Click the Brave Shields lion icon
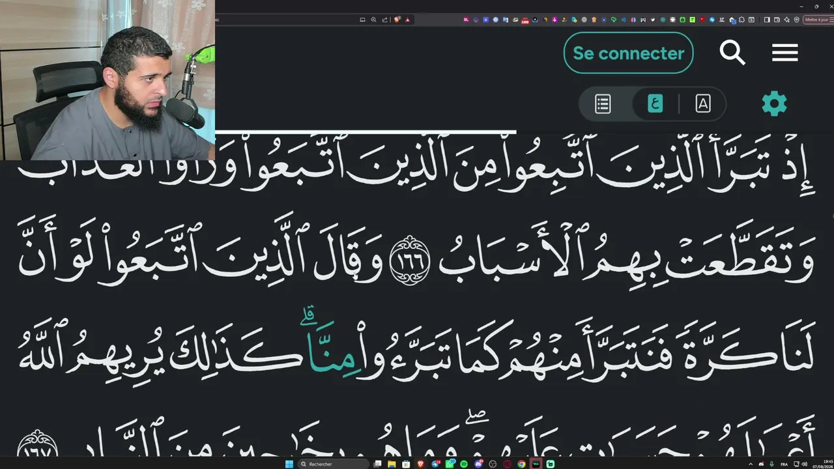The image size is (834, 469). tap(397, 20)
